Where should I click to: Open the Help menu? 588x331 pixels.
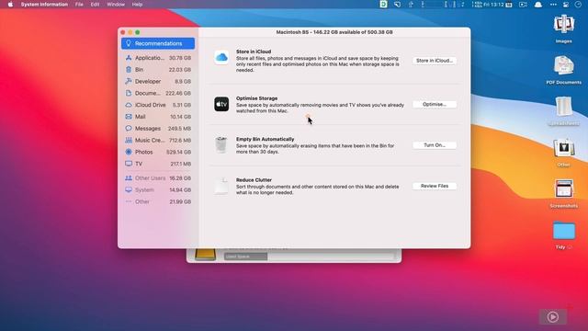[137, 5]
